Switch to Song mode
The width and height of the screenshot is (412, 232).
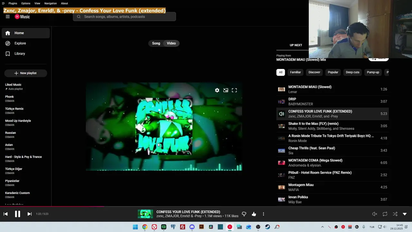(156, 43)
